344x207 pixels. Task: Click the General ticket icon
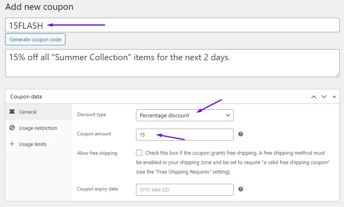[12, 112]
